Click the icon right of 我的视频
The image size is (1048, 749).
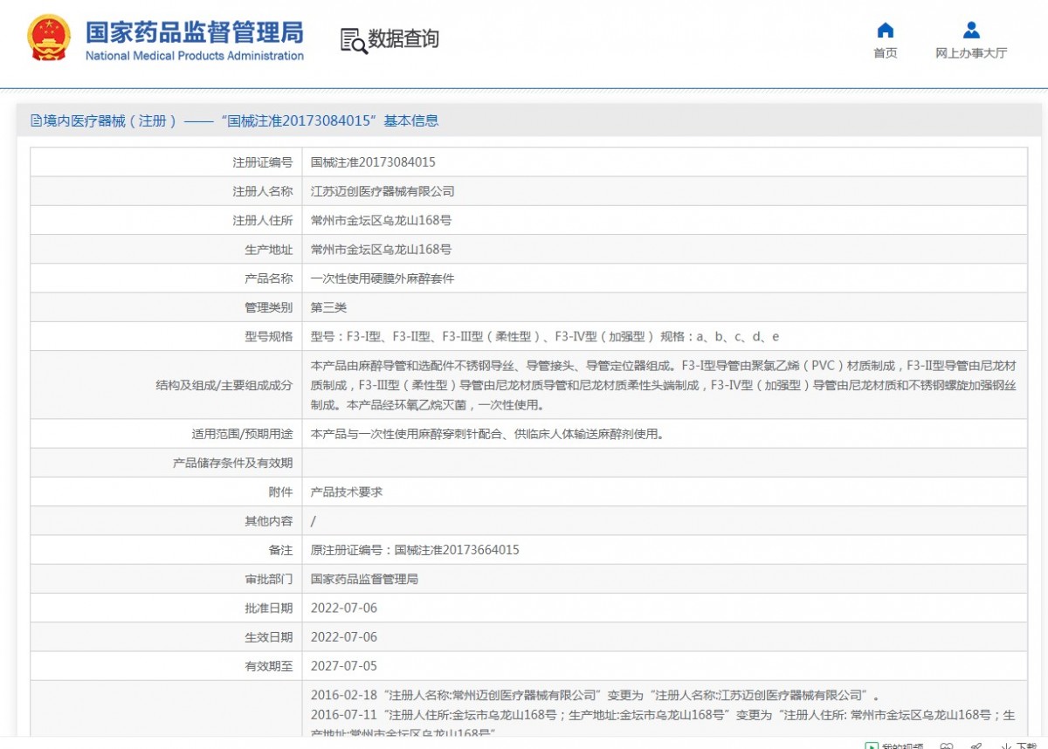click(x=947, y=746)
